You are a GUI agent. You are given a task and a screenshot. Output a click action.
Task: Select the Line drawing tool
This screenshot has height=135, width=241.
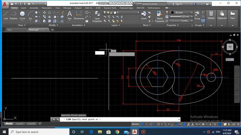pos(6,15)
